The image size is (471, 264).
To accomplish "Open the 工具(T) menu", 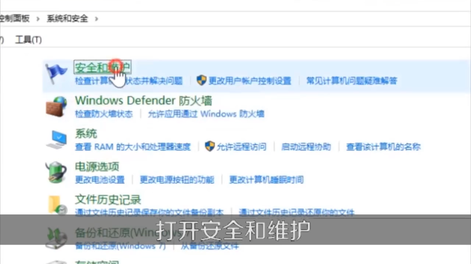I will point(28,40).
